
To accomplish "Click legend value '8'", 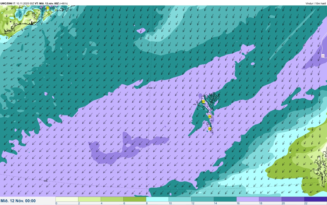I will coord(147,203).
